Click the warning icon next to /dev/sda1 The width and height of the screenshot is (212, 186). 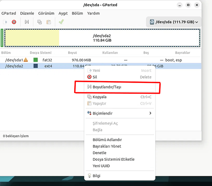[x=26, y=60]
